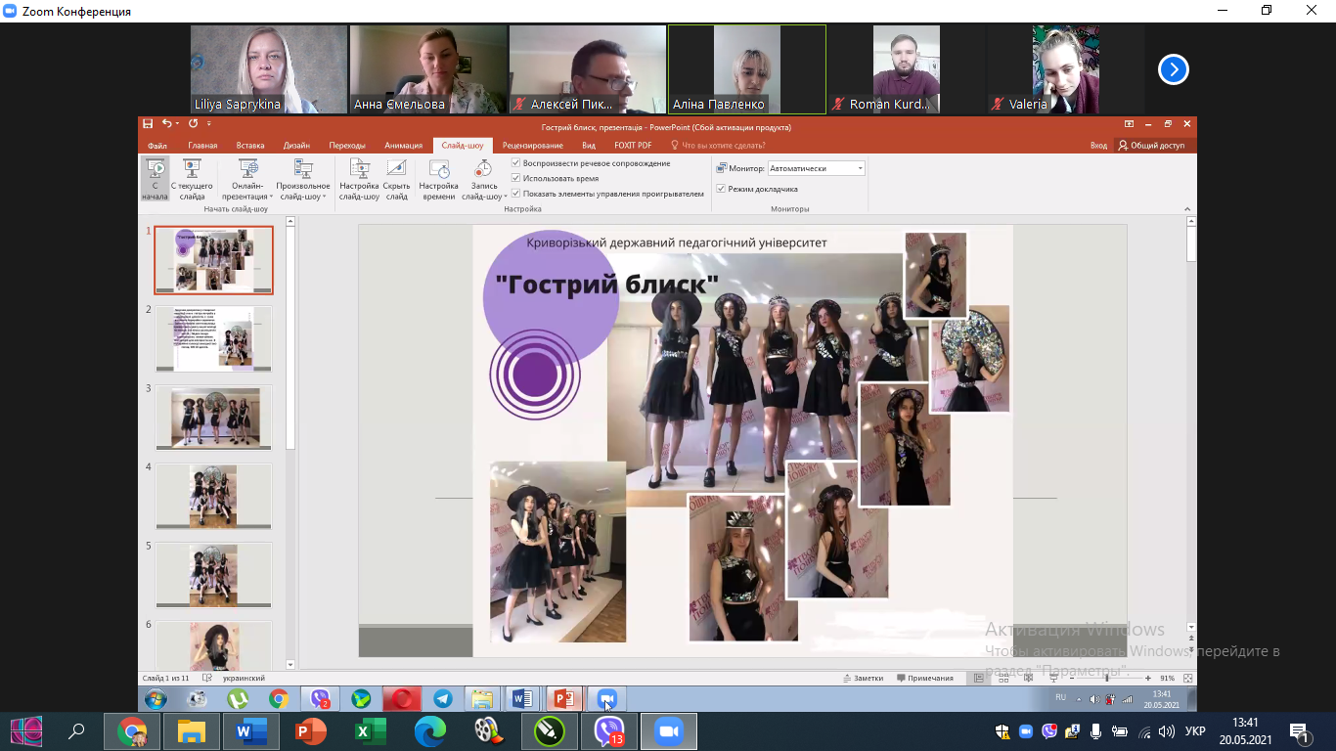Launch slideshow from the status bar icon

pos(1054,678)
